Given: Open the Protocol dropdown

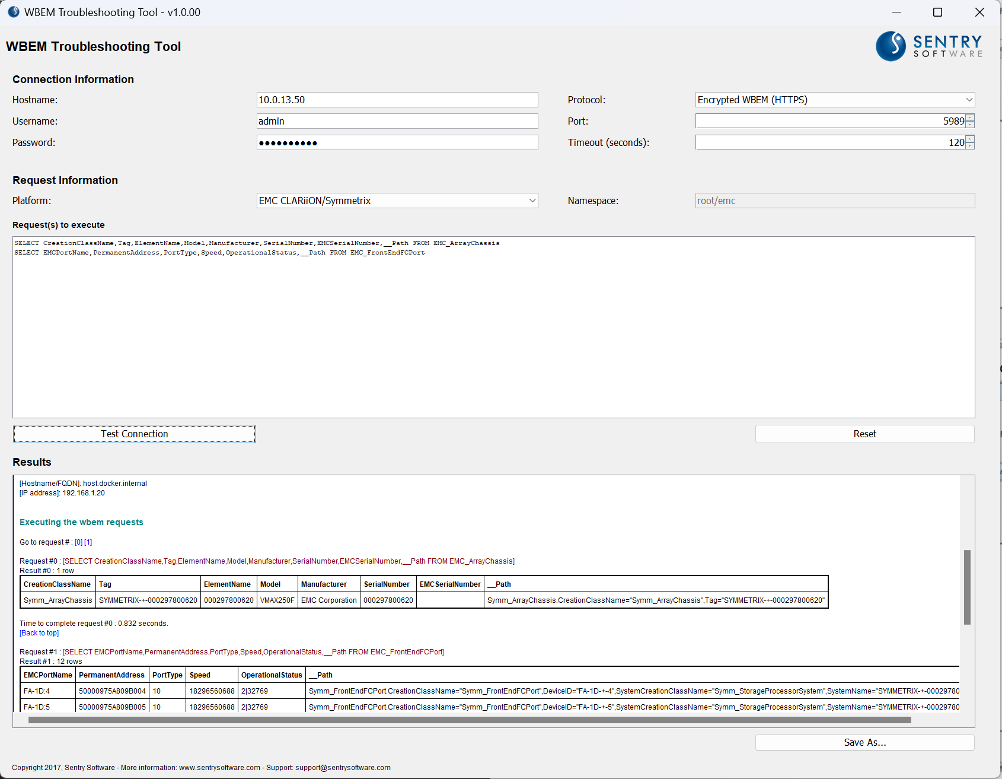Looking at the screenshot, I should (969, 100).
